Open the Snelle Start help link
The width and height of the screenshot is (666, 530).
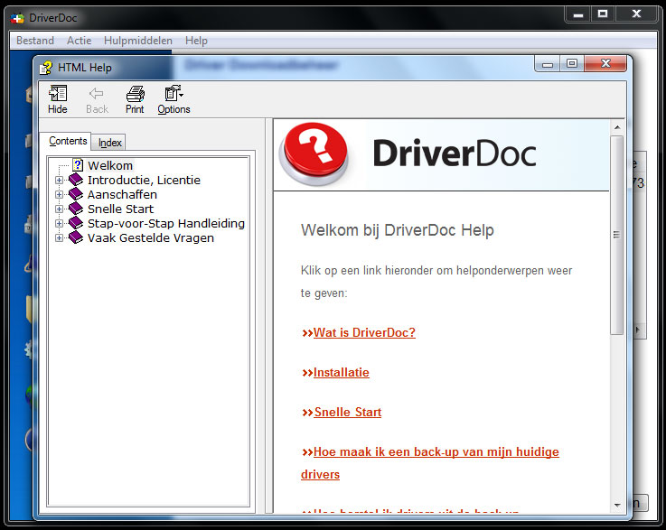[x=347, y=412]
